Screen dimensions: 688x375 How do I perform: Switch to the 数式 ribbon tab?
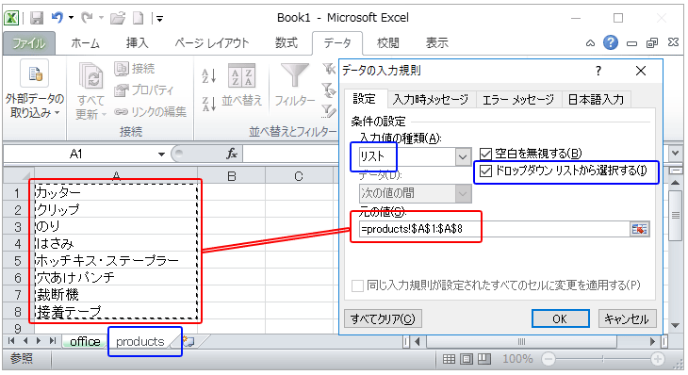tap(287, 43)
